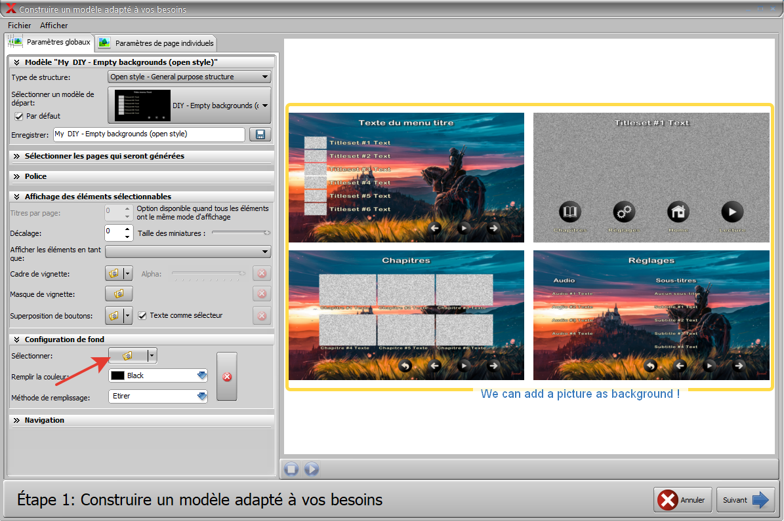Select the Titleset #1 Text page preview
This screenshot has width=784, height=521.
point(651,178)
